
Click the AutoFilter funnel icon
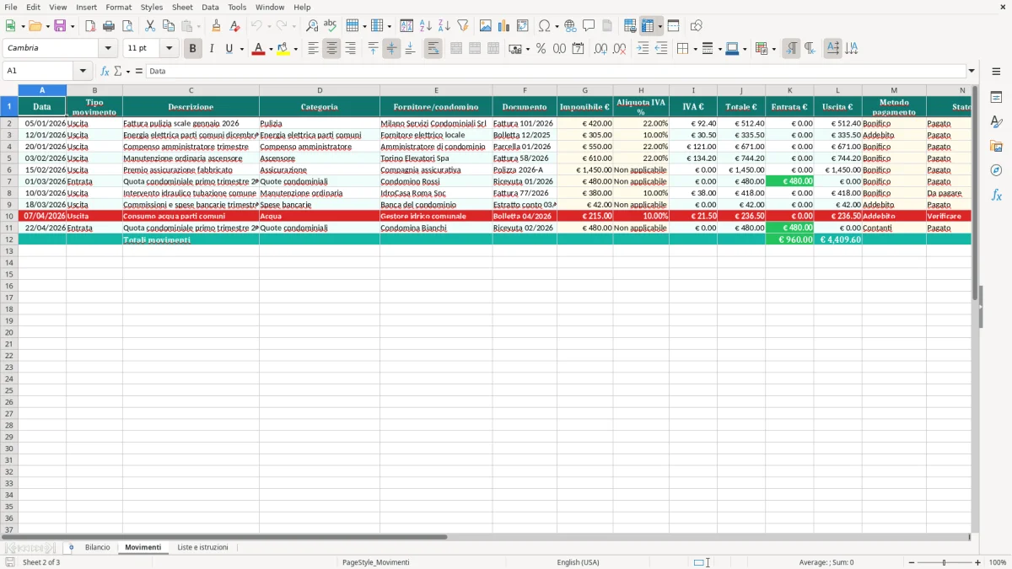click(x=463, y=26)
